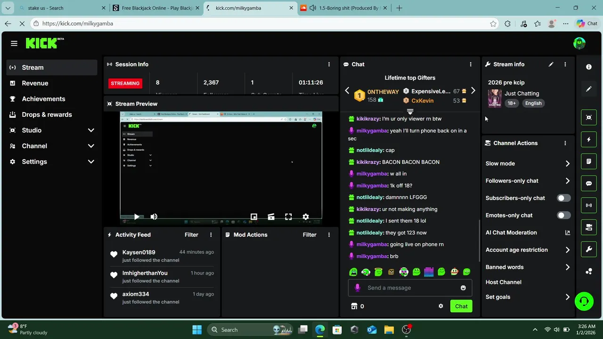
Task: Open stream preview settings gear
Action: pyautogui.click(x=305, y=217)
